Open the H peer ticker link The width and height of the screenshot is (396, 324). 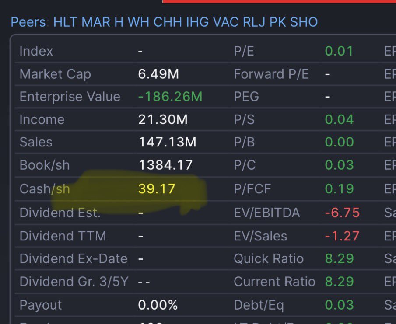(x=119, y=22)
